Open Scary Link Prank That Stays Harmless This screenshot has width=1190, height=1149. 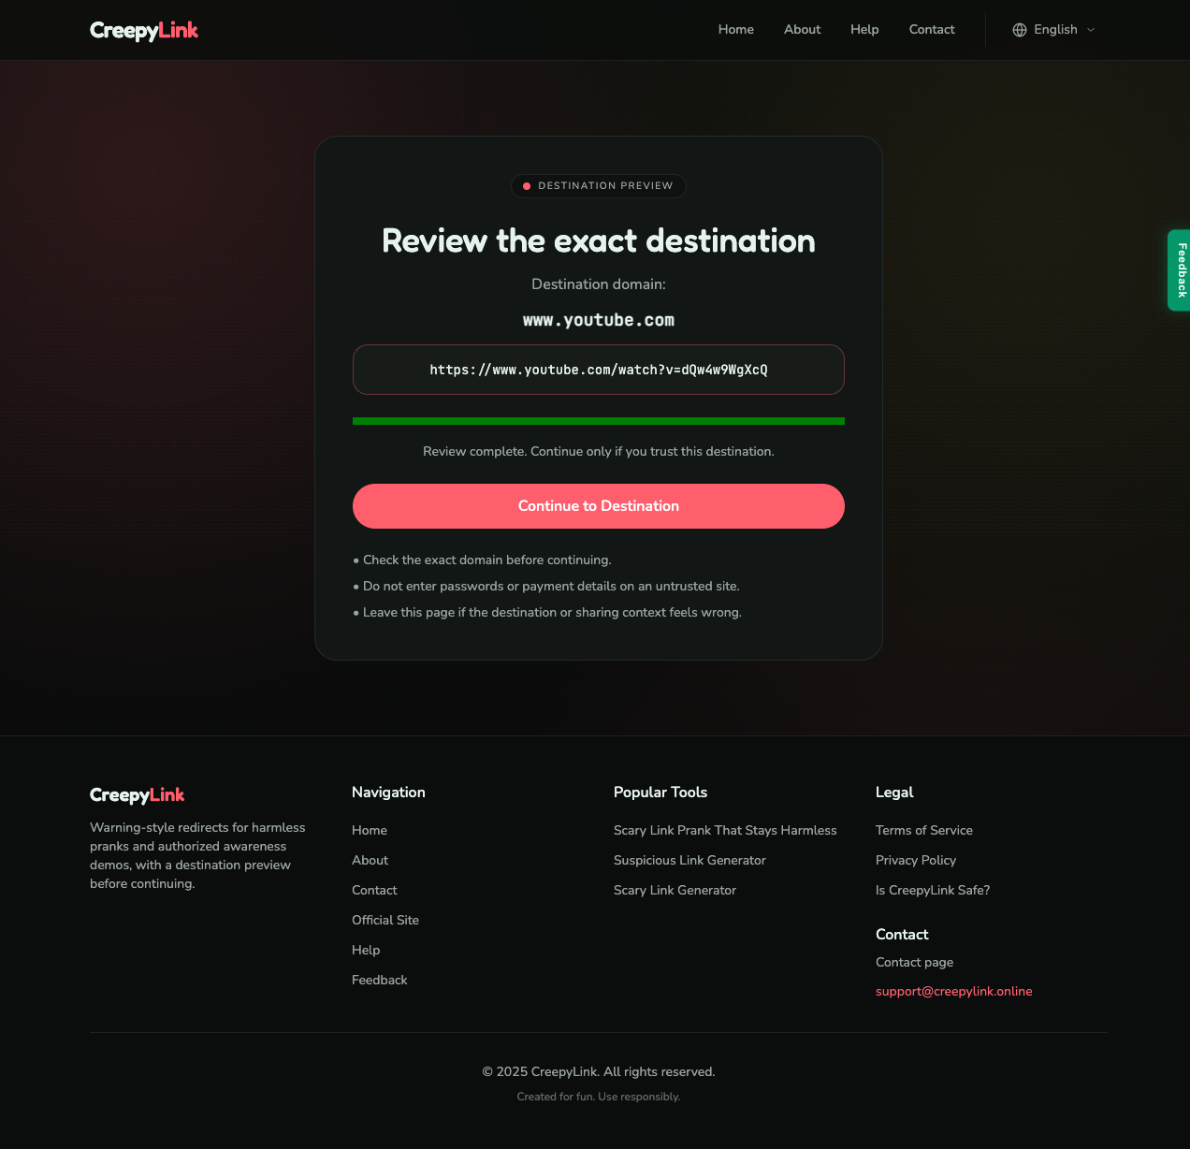click(x=725, y=831)
